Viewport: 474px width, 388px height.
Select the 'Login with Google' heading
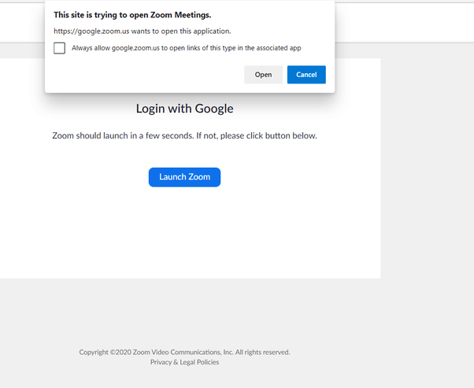(x=184, y=109)
